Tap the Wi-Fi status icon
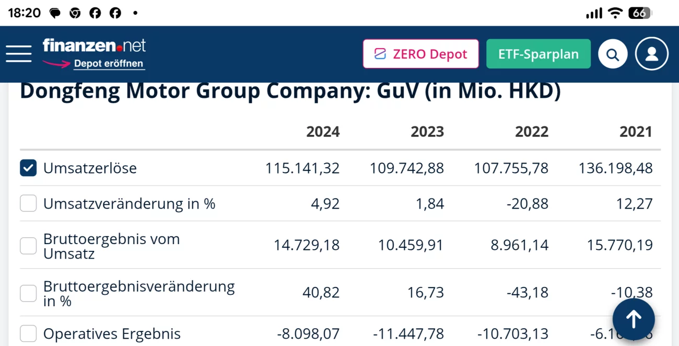The image size is (679, 346). 616,13
